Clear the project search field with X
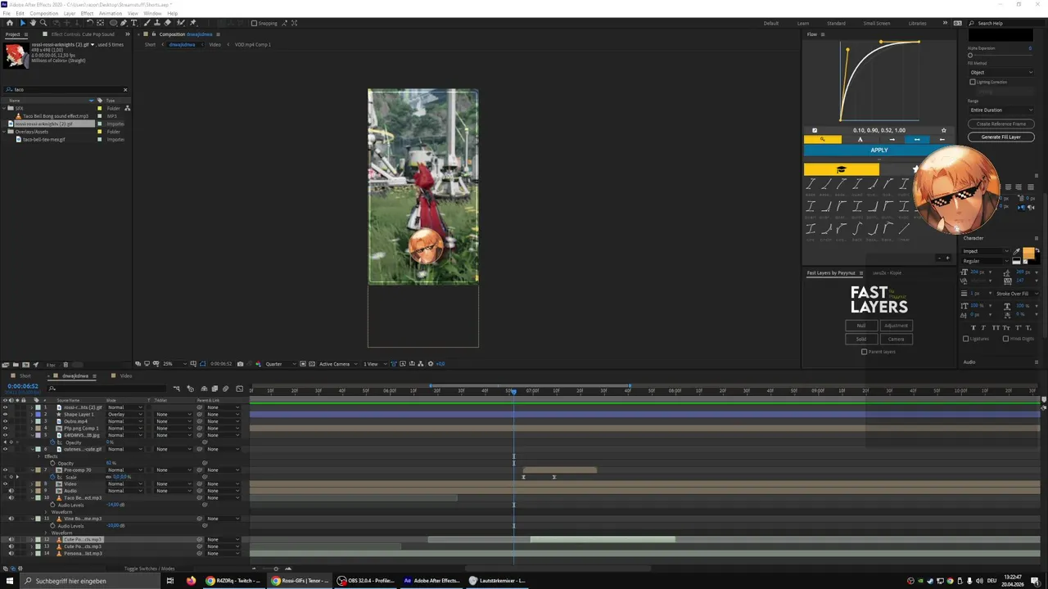 click(125, 89)
